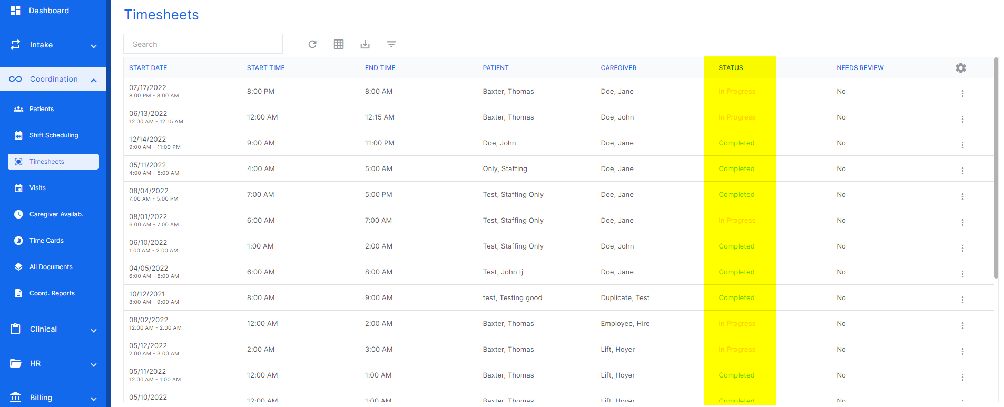Expand the Intake menu chevron
1004x407 pixels.
click(94, 46)
